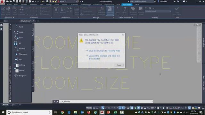Add a new file tab with plus button

point(38,21)
